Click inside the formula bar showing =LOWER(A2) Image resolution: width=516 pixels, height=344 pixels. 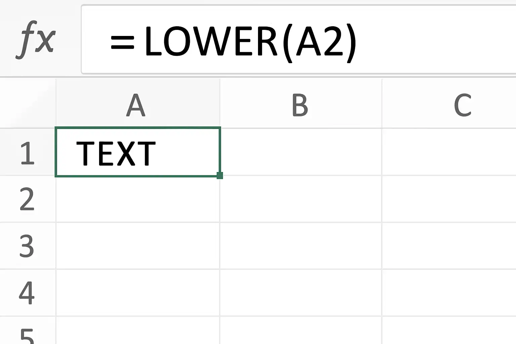298,39
